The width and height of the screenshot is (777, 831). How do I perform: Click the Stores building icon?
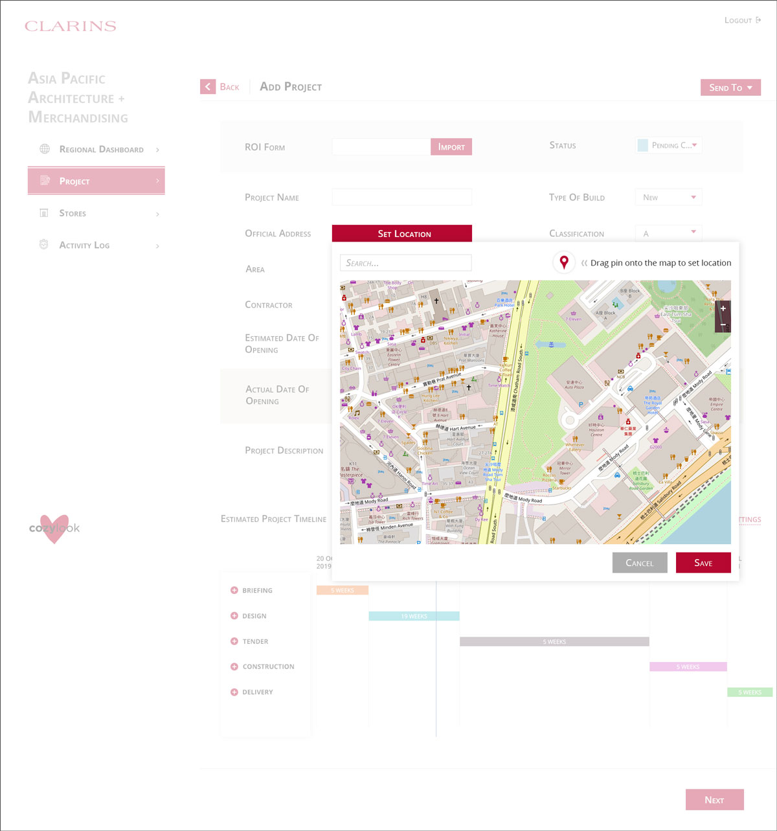44,213
